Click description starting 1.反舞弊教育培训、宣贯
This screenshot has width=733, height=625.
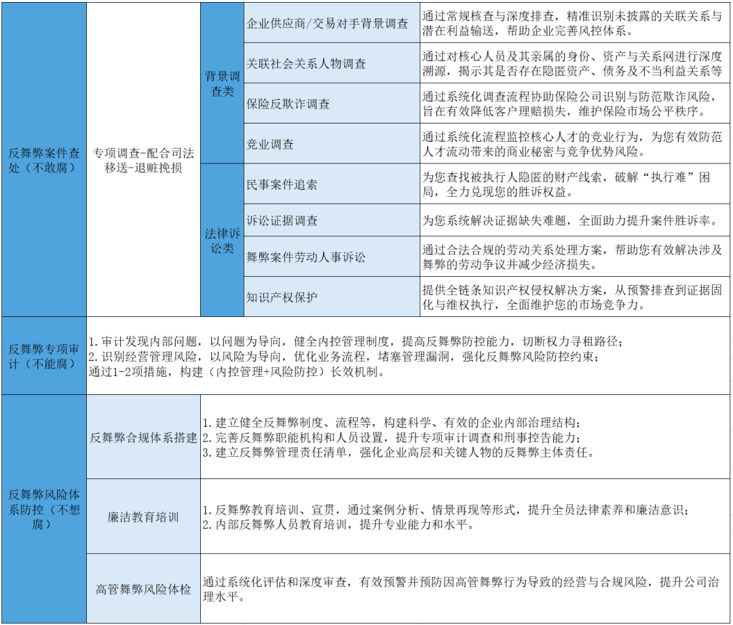[466, 516]
